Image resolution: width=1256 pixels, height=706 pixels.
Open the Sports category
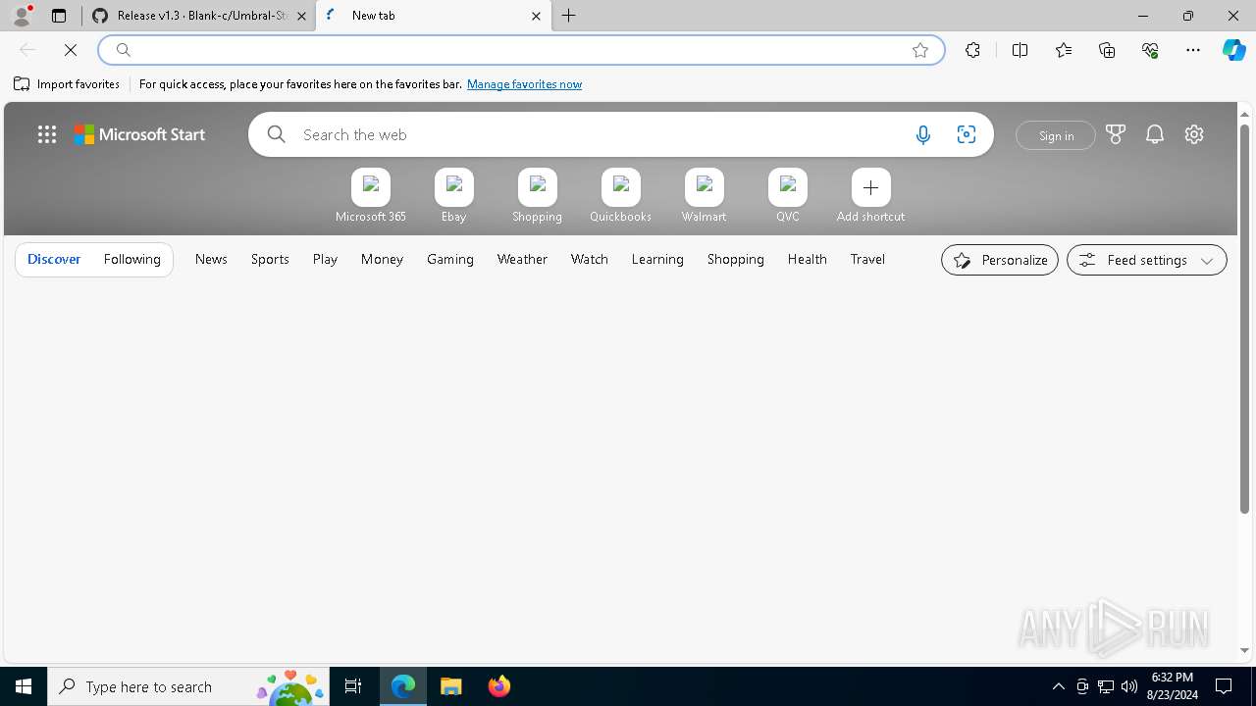point(270,259)
